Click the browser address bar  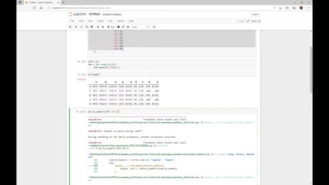click(x=159, y=8)
